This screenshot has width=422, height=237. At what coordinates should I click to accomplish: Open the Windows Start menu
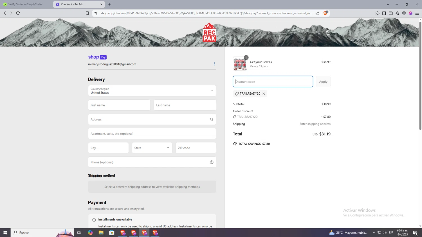click(x=5, y=233)
